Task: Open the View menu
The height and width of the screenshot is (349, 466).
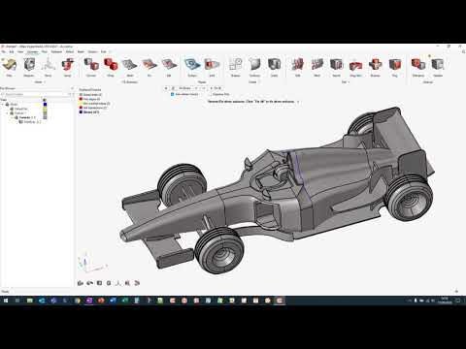Action: pos(20,51)
